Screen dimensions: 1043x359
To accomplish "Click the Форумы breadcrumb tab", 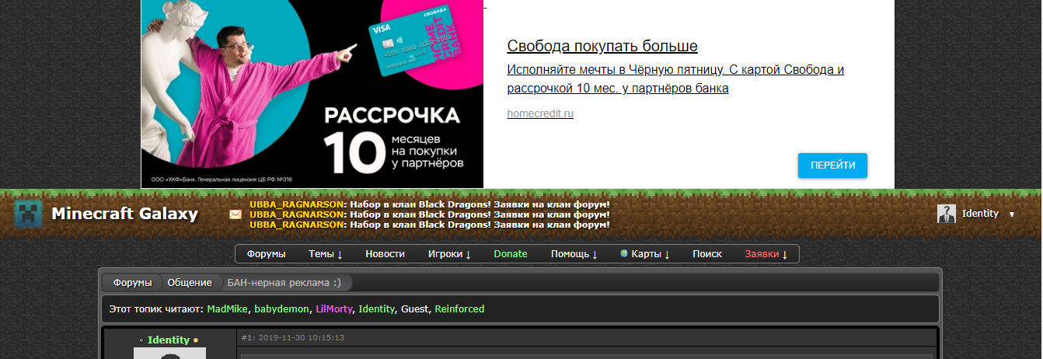I will point(132,283).
